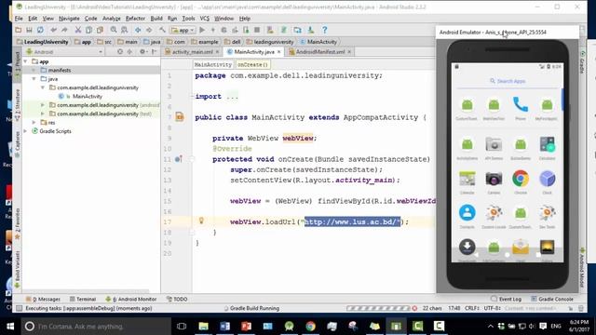
Task: Open the Build menu
Action: (x=156, y=19)
